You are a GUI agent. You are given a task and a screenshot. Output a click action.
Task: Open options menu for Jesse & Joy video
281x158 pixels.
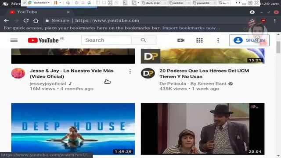pos(130,71)
